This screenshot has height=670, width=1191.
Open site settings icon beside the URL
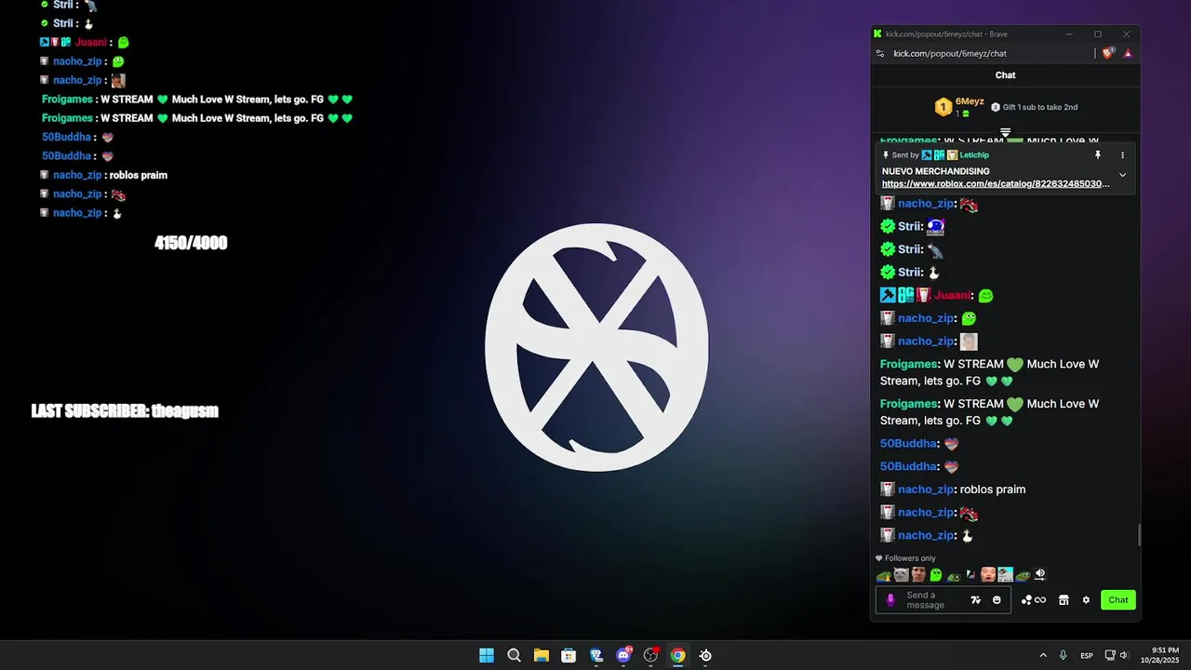tap(880, 53)
